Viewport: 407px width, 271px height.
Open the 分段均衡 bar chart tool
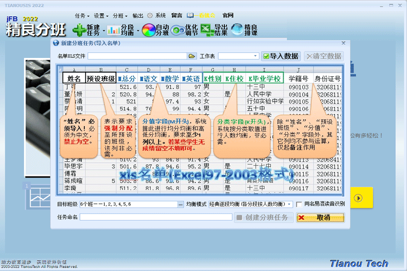[113, 30]
